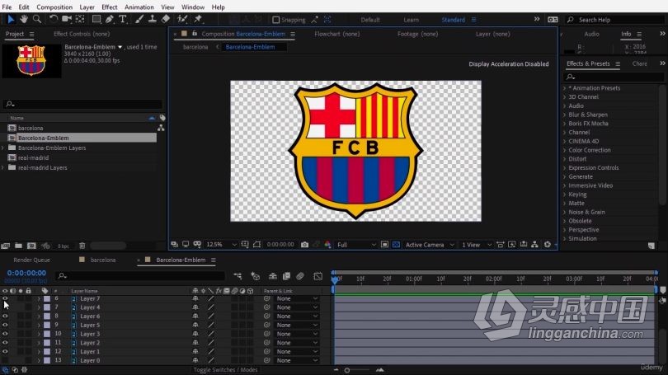Expand the Color Correction effects category
This screenshot has width=668, height=375.
point(565,150)
